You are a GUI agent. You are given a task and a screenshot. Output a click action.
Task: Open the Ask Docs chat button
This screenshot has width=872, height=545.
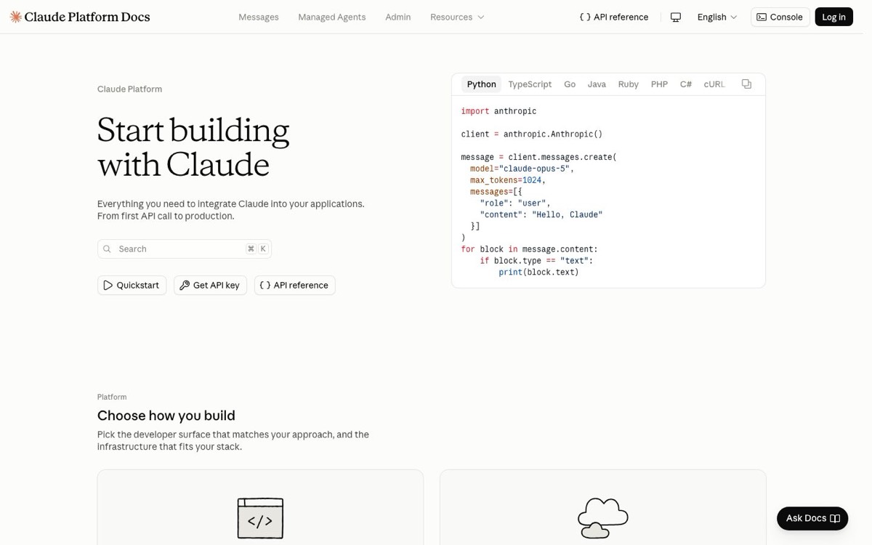pyautogui.click(x=812, y=518)
